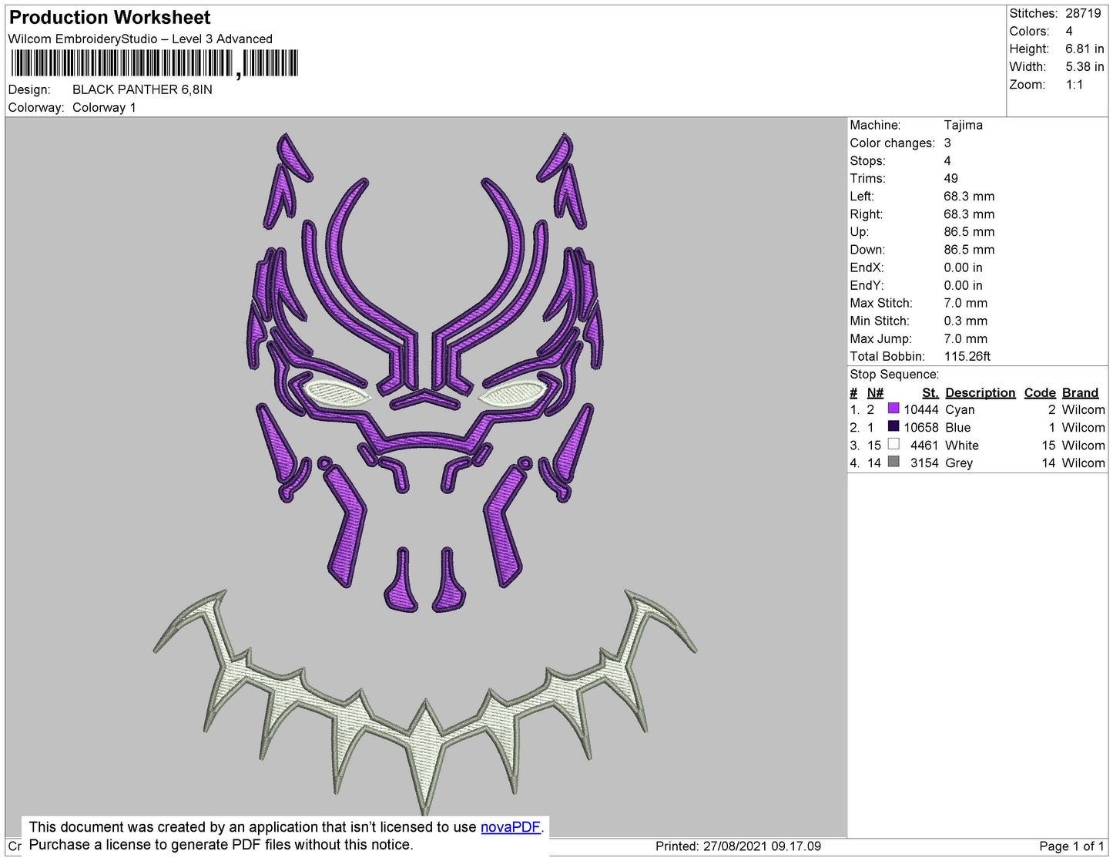Select the White thread swatch
Image resolution: width=1113 pixels, height=861 pixels.
point(893,444)
